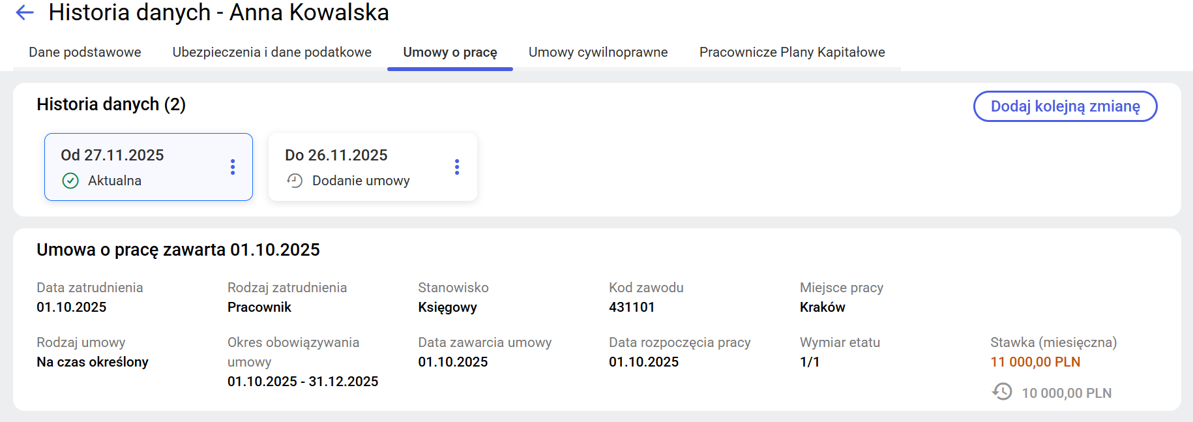Screen dimensions: 1193x422
Task: Open three-dot menu for Od 27.11.2025 entry
Action: [x=233, y=167]
